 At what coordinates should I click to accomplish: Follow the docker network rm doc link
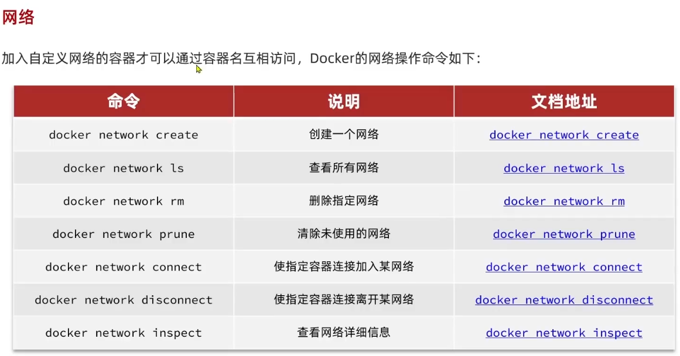(x=563, y=201)
